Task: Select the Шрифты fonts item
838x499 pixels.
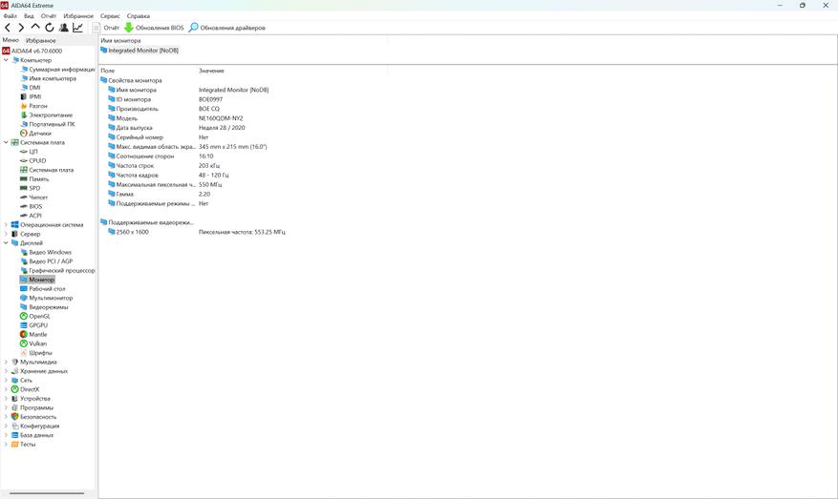Action: [x=36, y=353]
